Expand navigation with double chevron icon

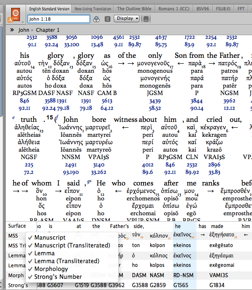point(12,30)
